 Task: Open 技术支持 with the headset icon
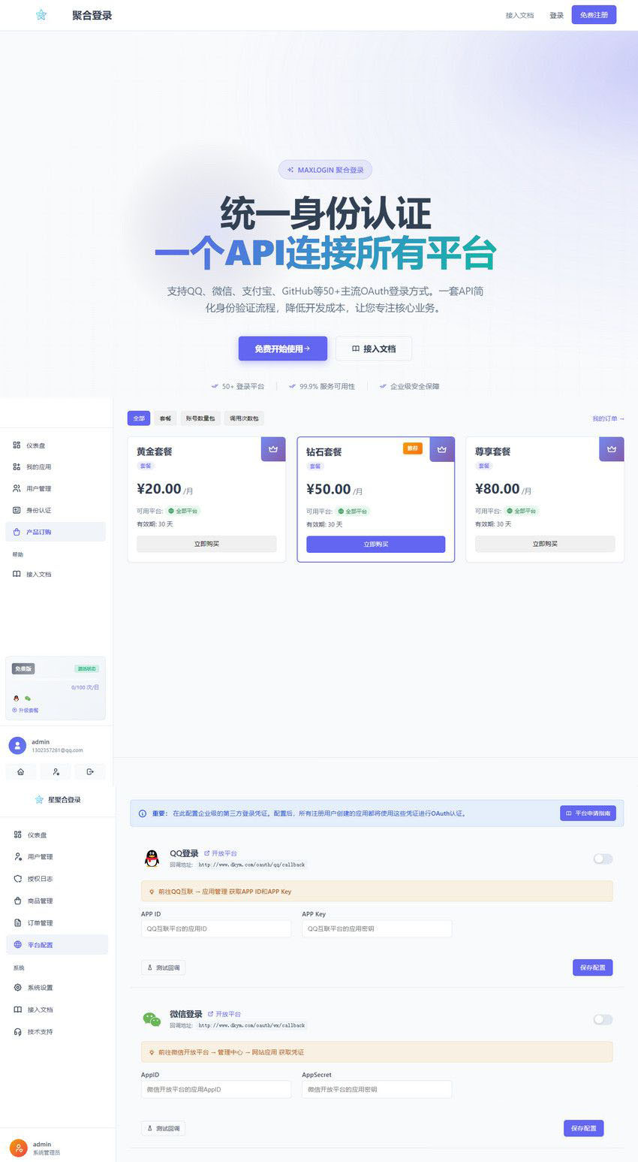[x=40, y=1032]
